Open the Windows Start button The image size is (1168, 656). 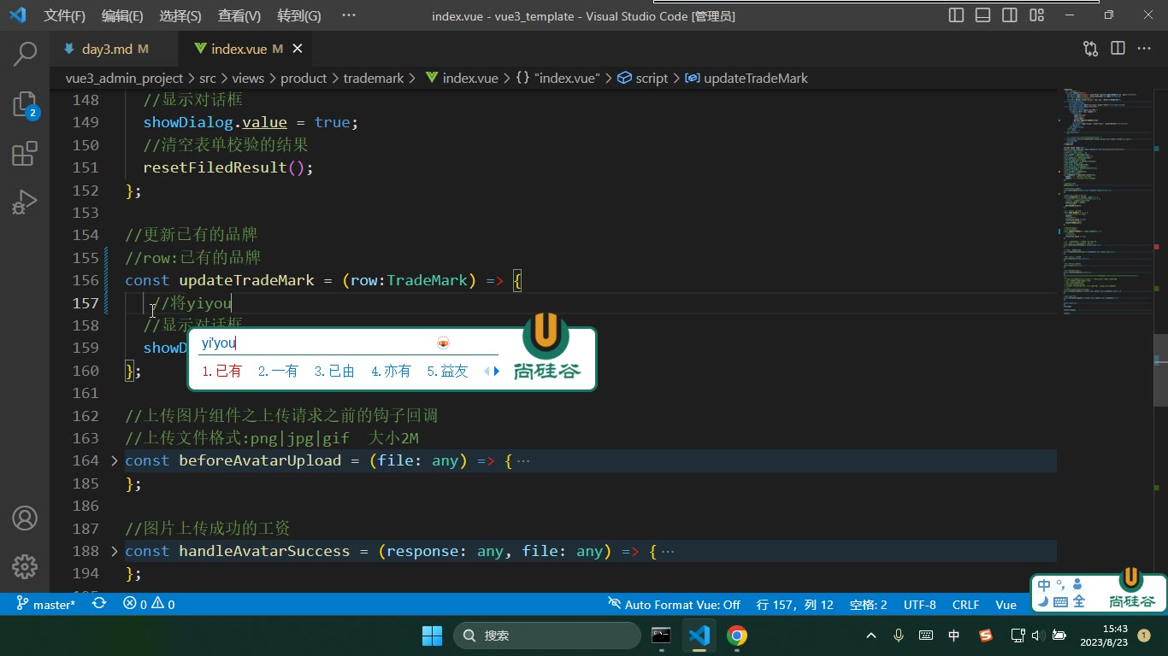432,635
